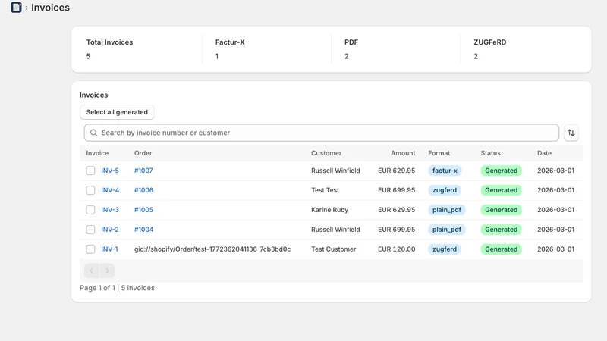Viewport: 607px width, 341px height.
Task: Click the search magnifier icon
Action: coord(93,133)
